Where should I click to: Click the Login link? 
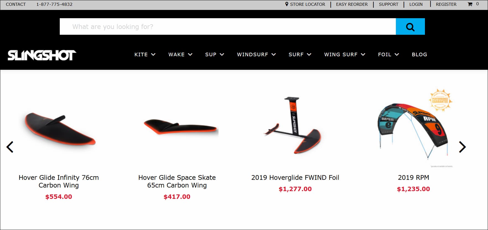(416, 4)
